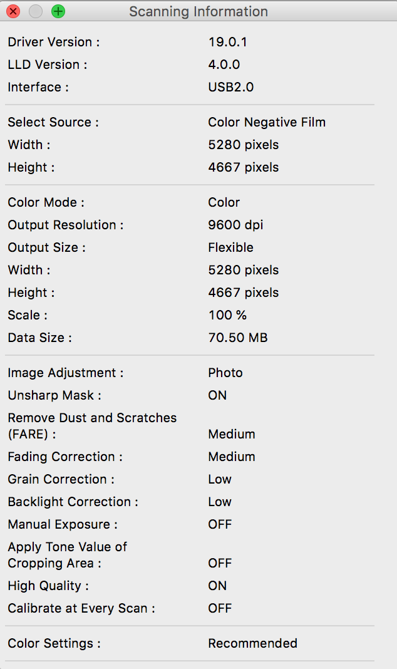397x669 pixels.
Task: Click the Fading Correction Medium value
Action: (232, 457)
